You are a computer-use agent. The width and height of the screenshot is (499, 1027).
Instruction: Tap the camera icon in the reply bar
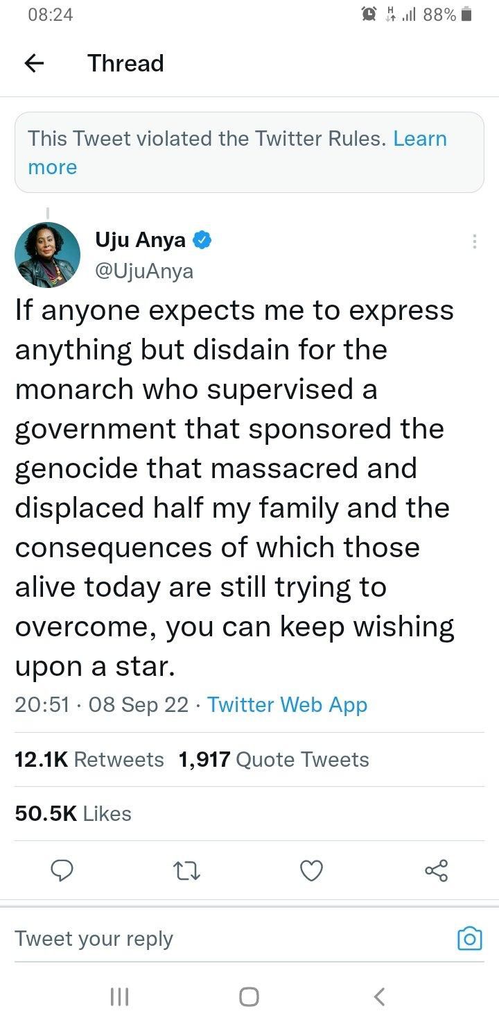pyautogui.click(x=469, y=938)
